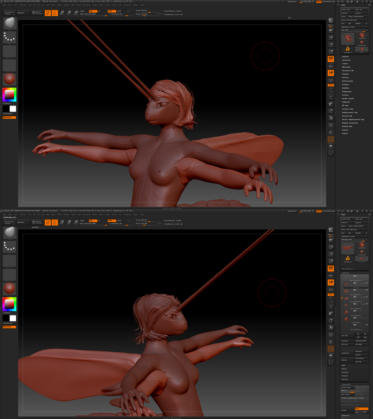Expand Surface section in Tool palette
The height and width of the screenshot is (419, 373).
[x=345, y=77]
